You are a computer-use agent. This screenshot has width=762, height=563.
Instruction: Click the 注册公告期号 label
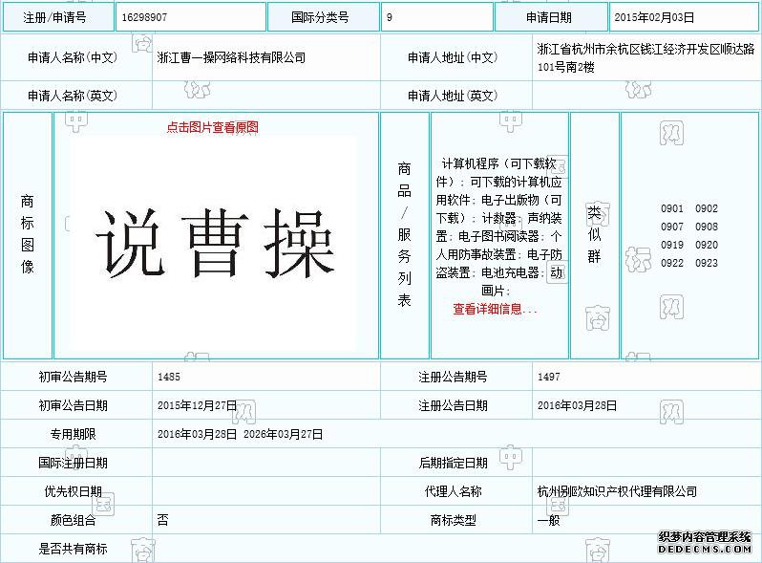click(453, 377)
